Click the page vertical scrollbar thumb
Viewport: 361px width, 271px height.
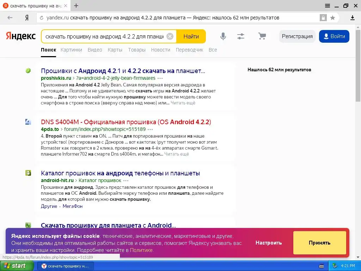pos(358,65)
